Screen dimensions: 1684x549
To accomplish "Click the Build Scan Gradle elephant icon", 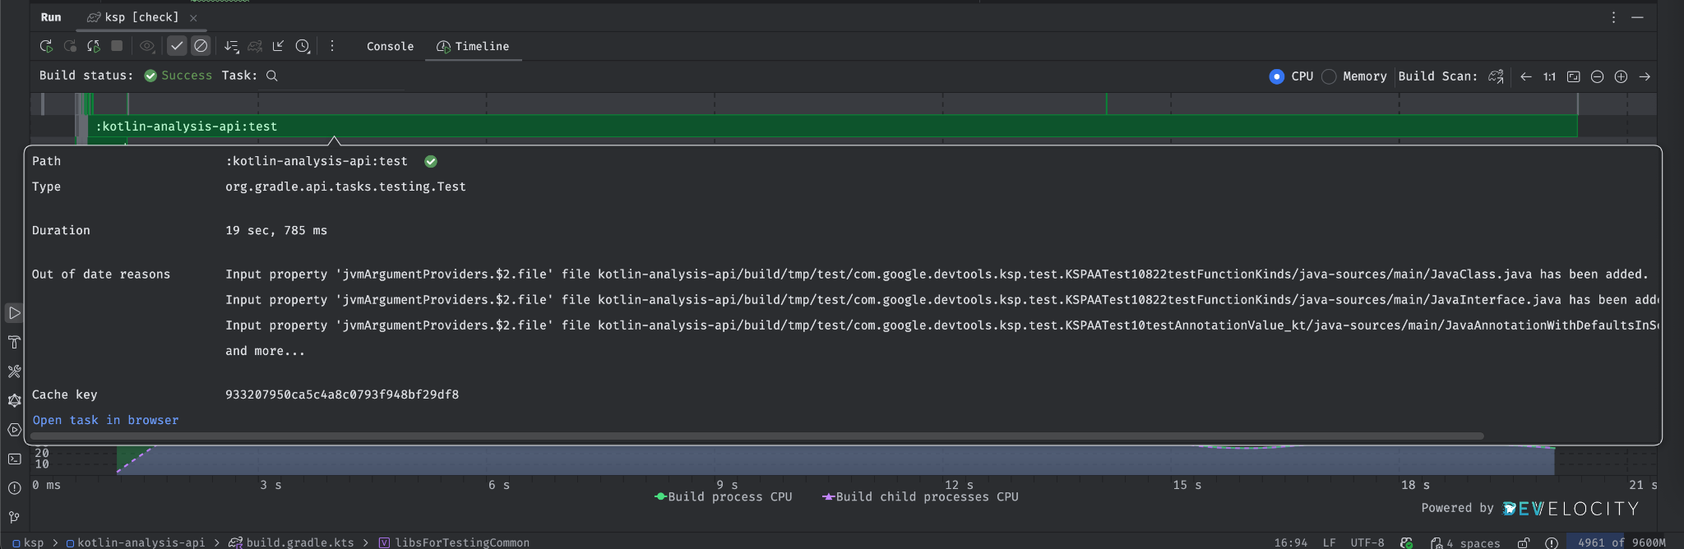I will (1496, 76).
